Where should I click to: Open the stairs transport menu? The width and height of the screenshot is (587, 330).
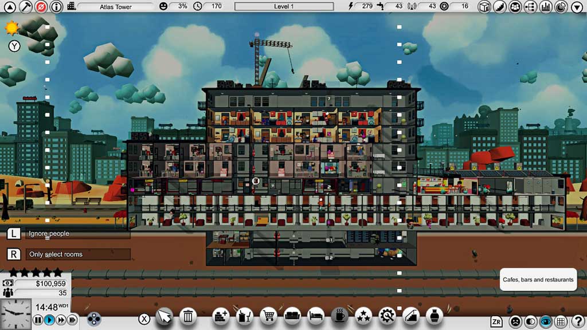coord(411,316)
